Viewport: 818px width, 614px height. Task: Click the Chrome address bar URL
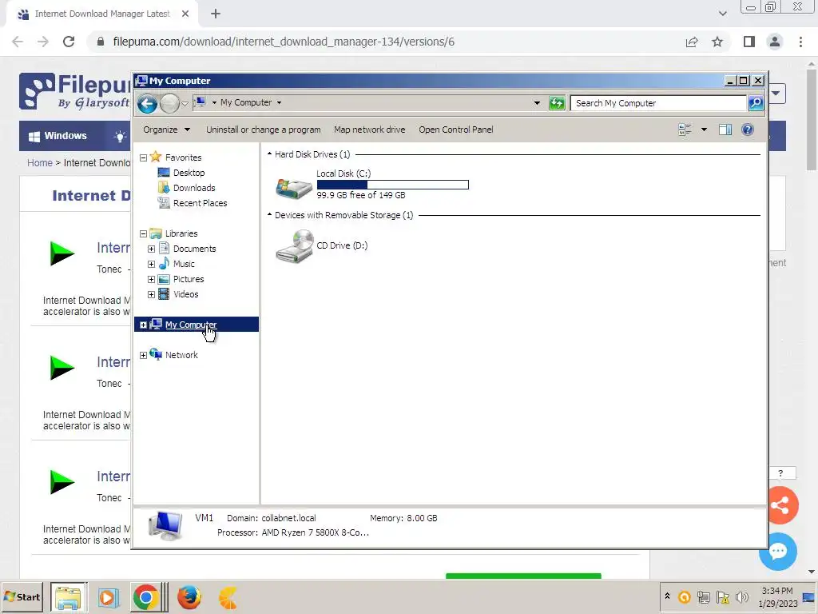(284, 42)
